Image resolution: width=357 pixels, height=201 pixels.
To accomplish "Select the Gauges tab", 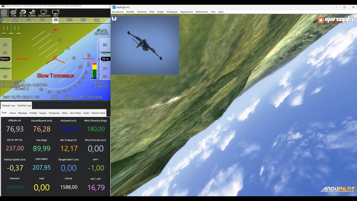I will (43, 113).
